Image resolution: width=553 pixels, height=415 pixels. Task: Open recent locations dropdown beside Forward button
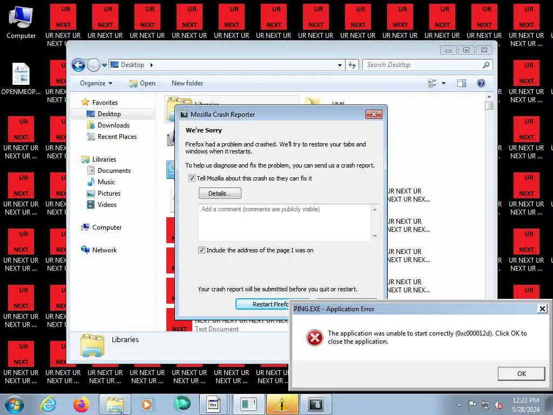click(x=104, y=65)
